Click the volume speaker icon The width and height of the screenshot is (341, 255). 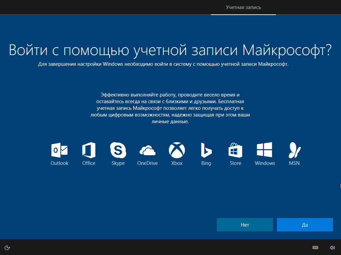click(332, 247)
